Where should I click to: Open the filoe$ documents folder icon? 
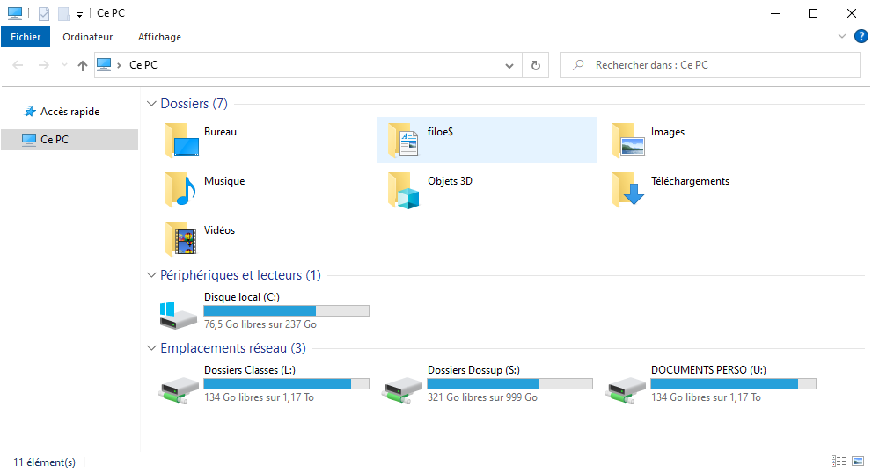click(x=404, y=141)
